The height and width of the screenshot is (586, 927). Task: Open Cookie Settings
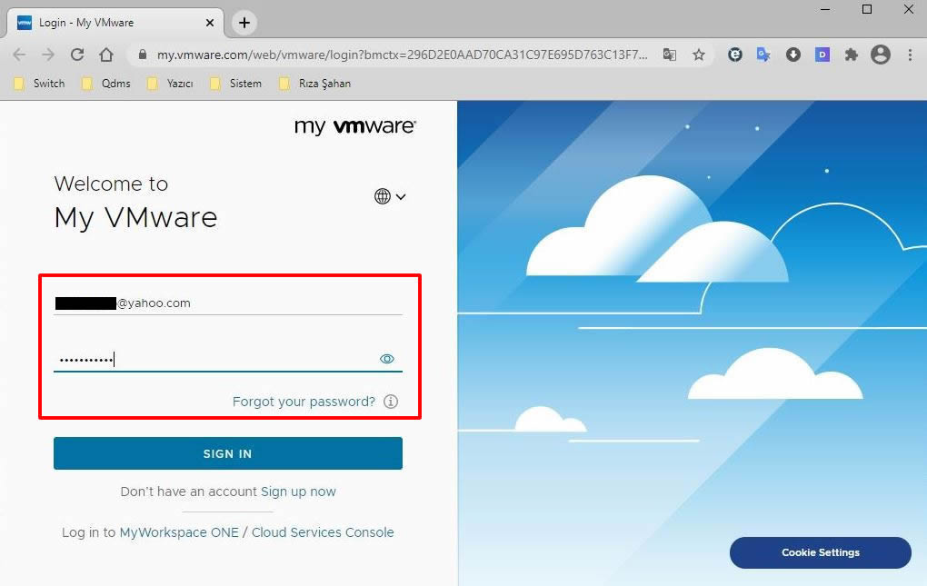821,552
